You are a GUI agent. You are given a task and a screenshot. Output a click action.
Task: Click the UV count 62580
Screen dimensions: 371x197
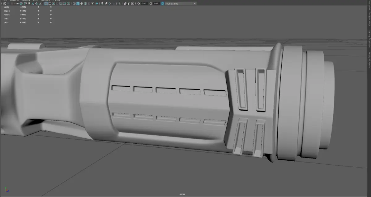click(x=23, y=23)
